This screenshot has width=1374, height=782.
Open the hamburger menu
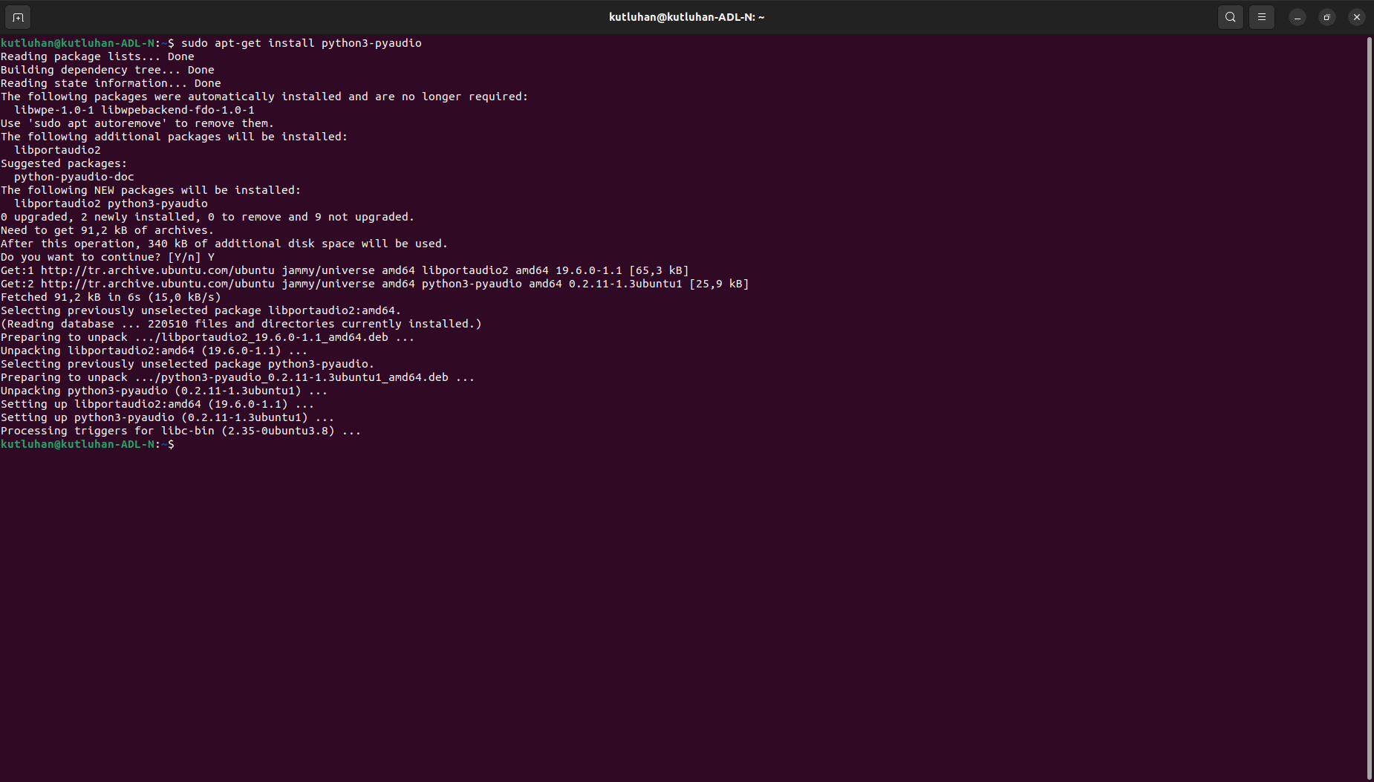1261,17
